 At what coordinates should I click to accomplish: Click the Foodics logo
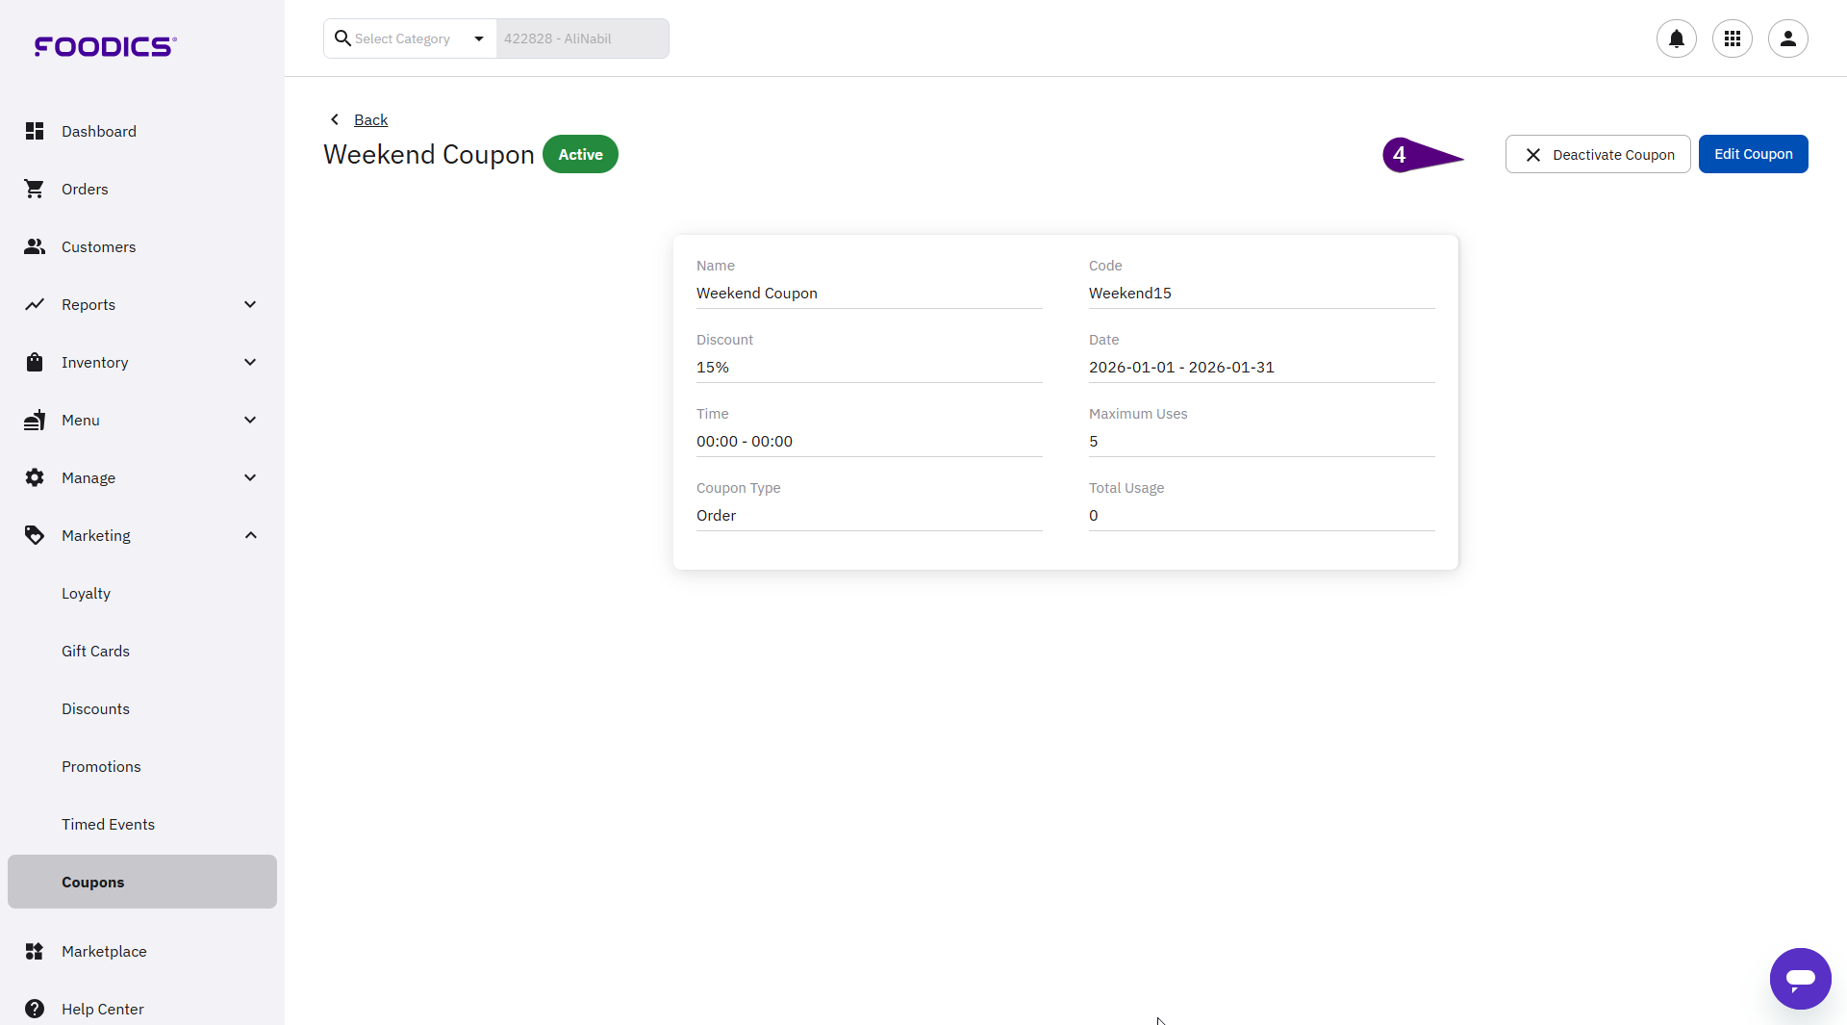[x=105, y=46]
